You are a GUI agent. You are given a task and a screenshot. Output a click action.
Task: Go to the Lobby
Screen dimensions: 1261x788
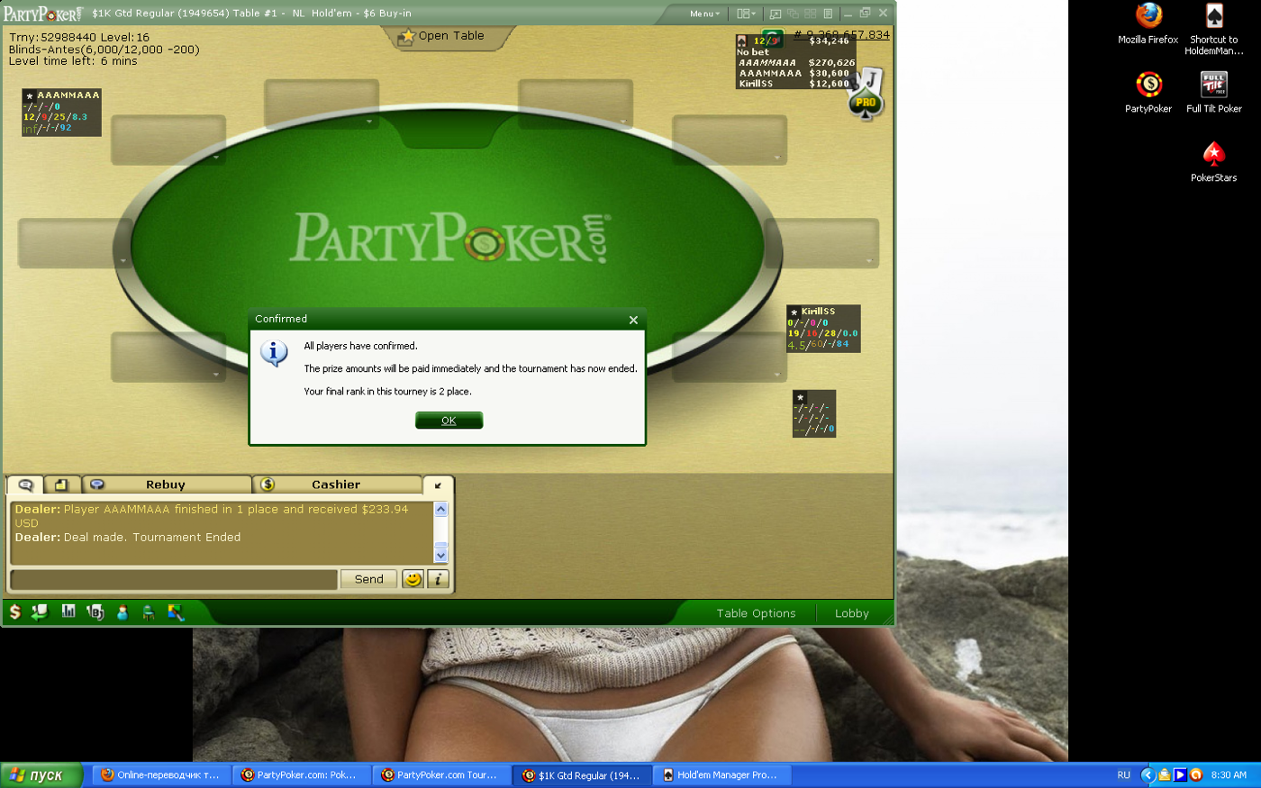(852, 613)
